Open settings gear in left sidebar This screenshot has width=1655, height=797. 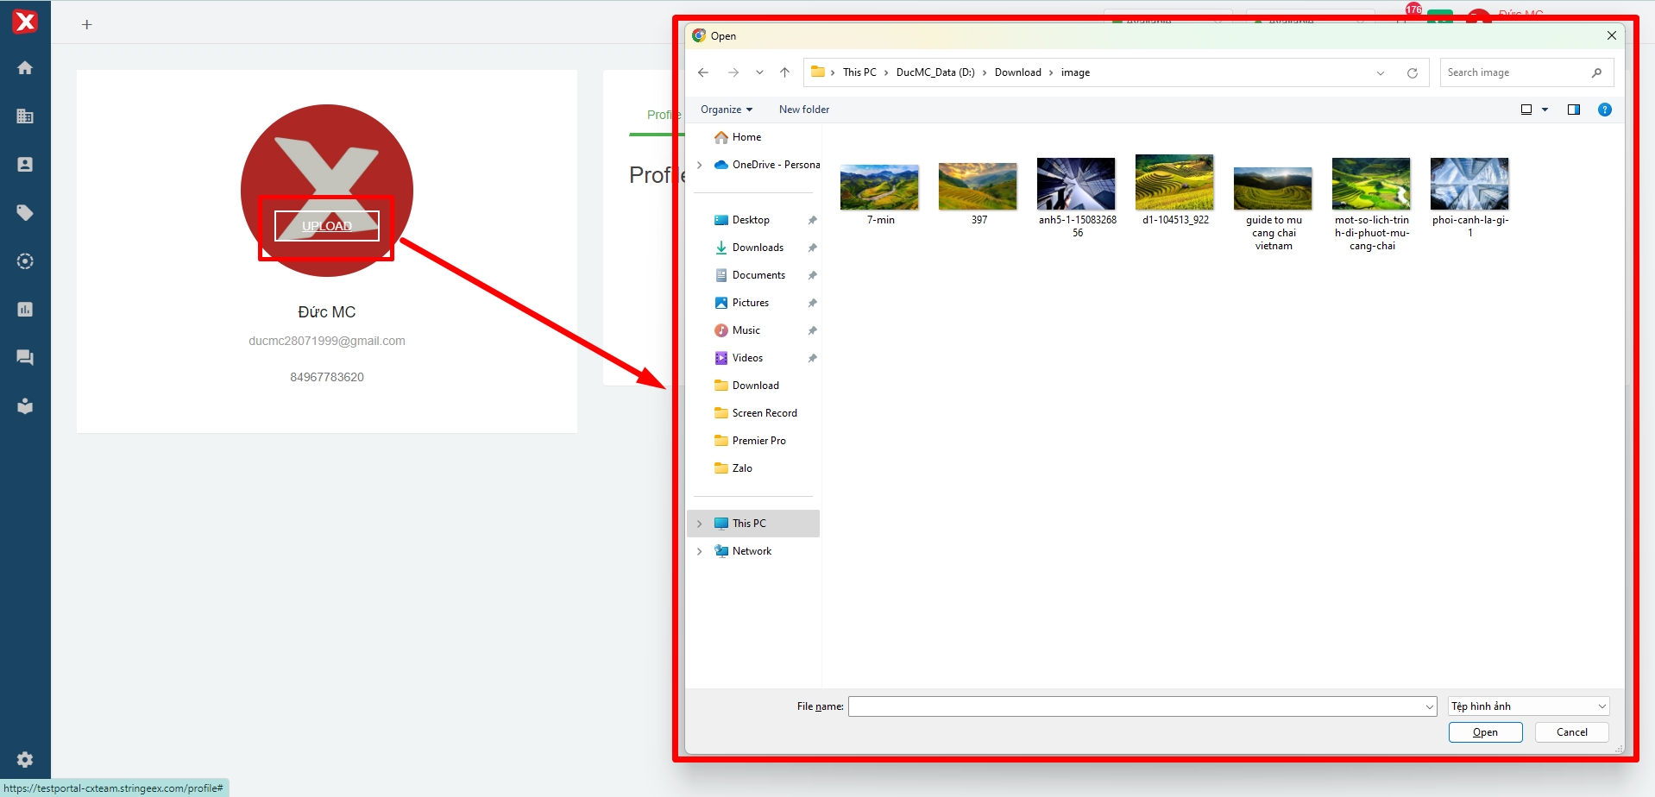25,759
